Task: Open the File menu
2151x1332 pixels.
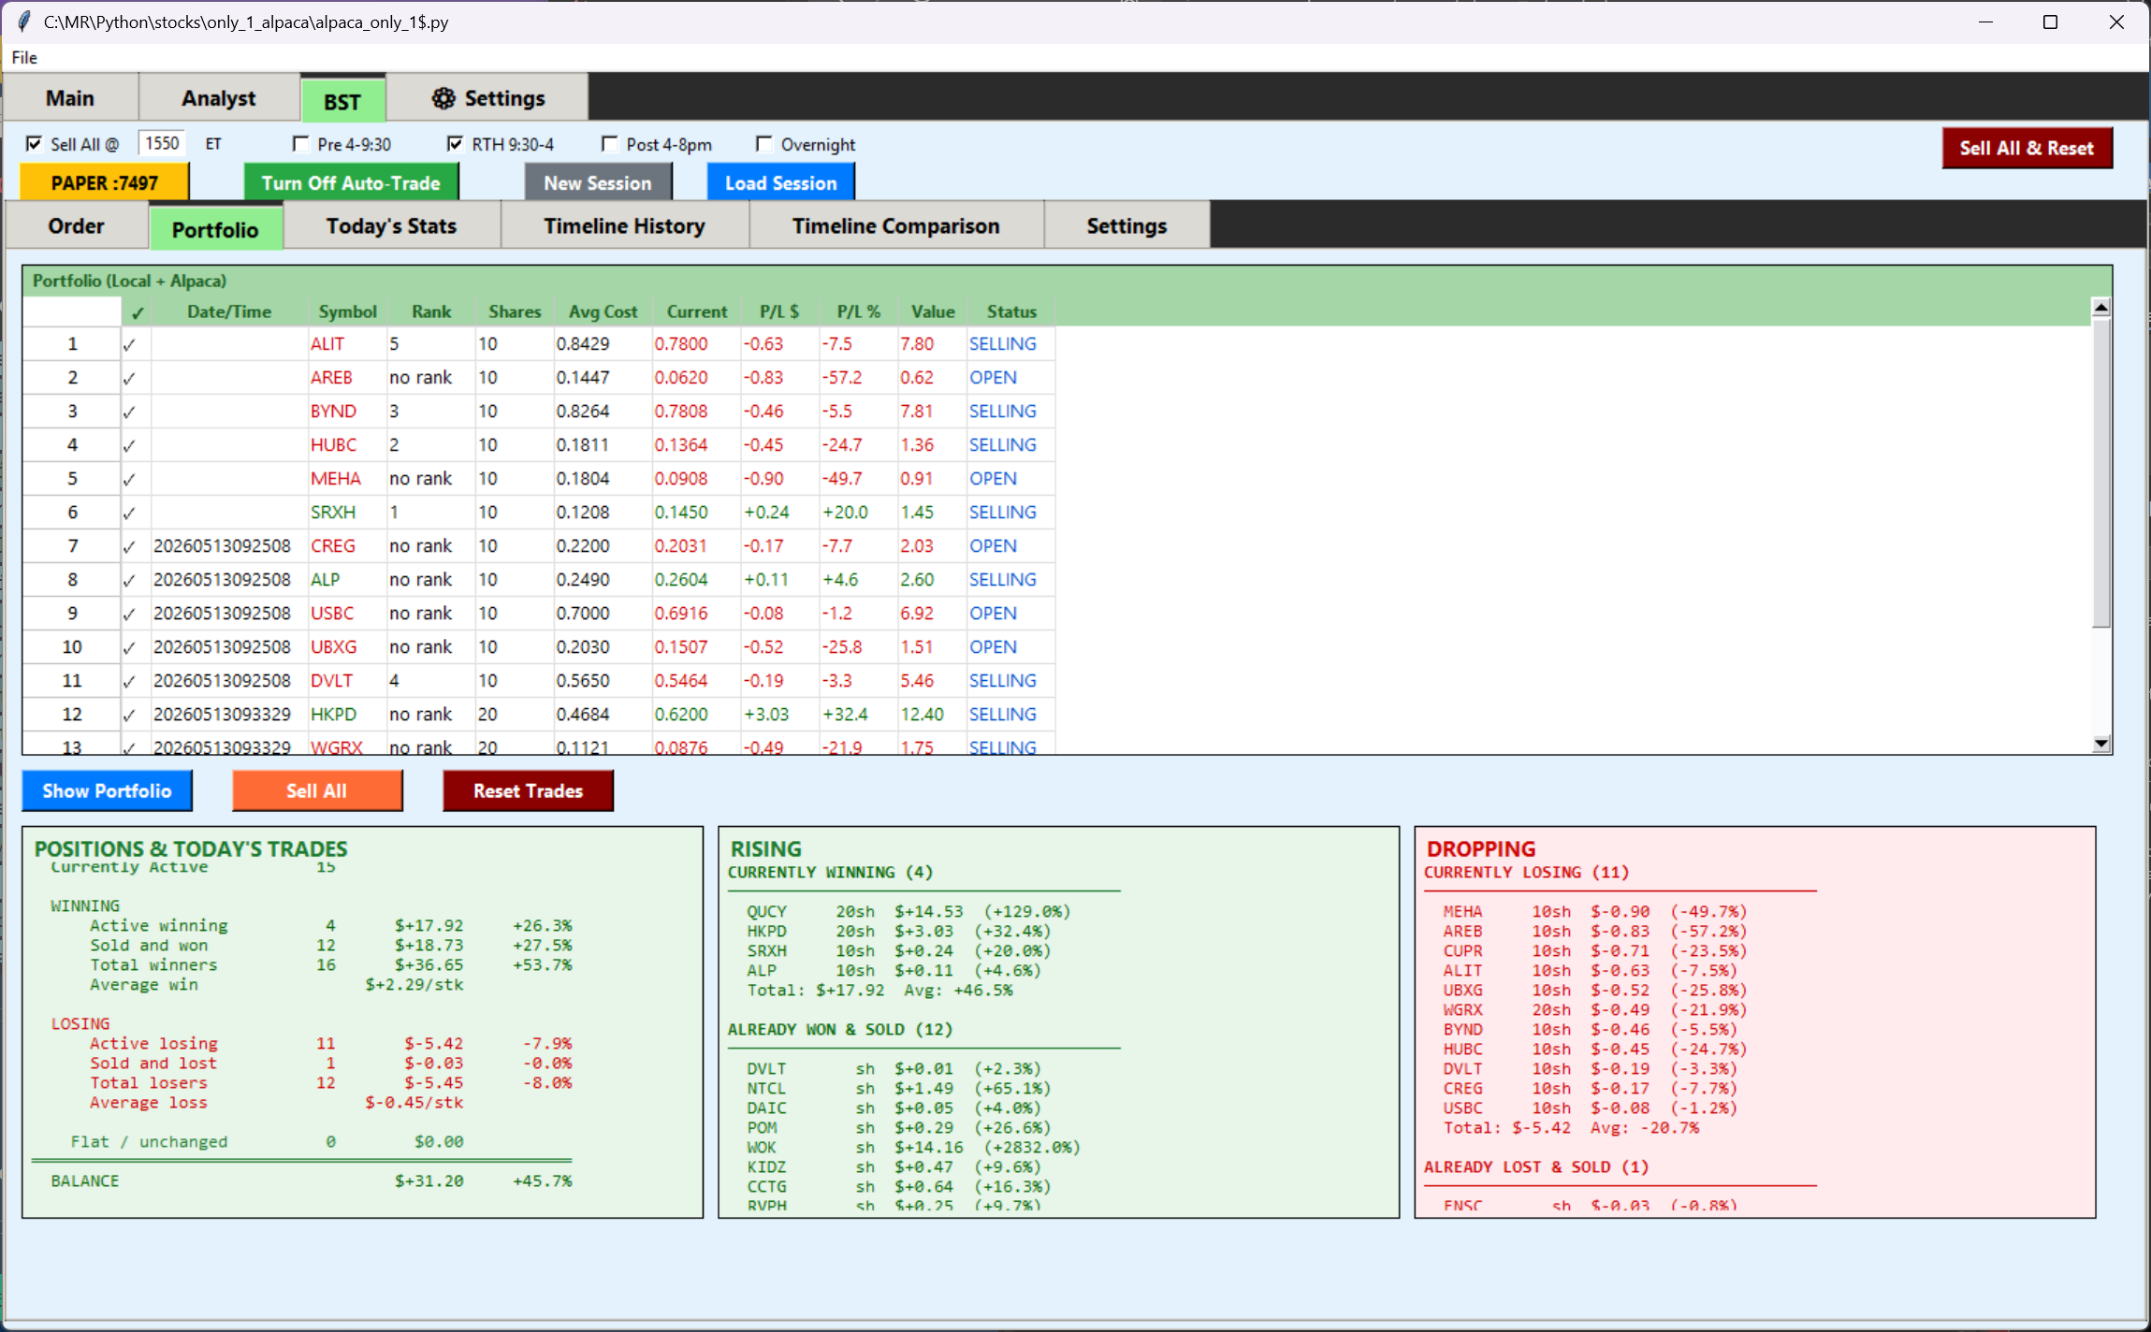Action: [24, 57]
